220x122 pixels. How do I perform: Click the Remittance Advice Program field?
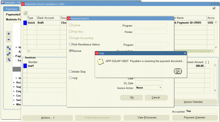tap(152, 45)
